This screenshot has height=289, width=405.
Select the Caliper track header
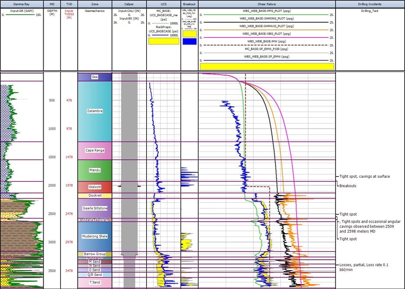129,4
